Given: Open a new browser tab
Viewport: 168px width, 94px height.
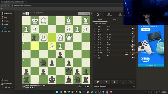Looking at the screenshot, I should coord(25,2).
